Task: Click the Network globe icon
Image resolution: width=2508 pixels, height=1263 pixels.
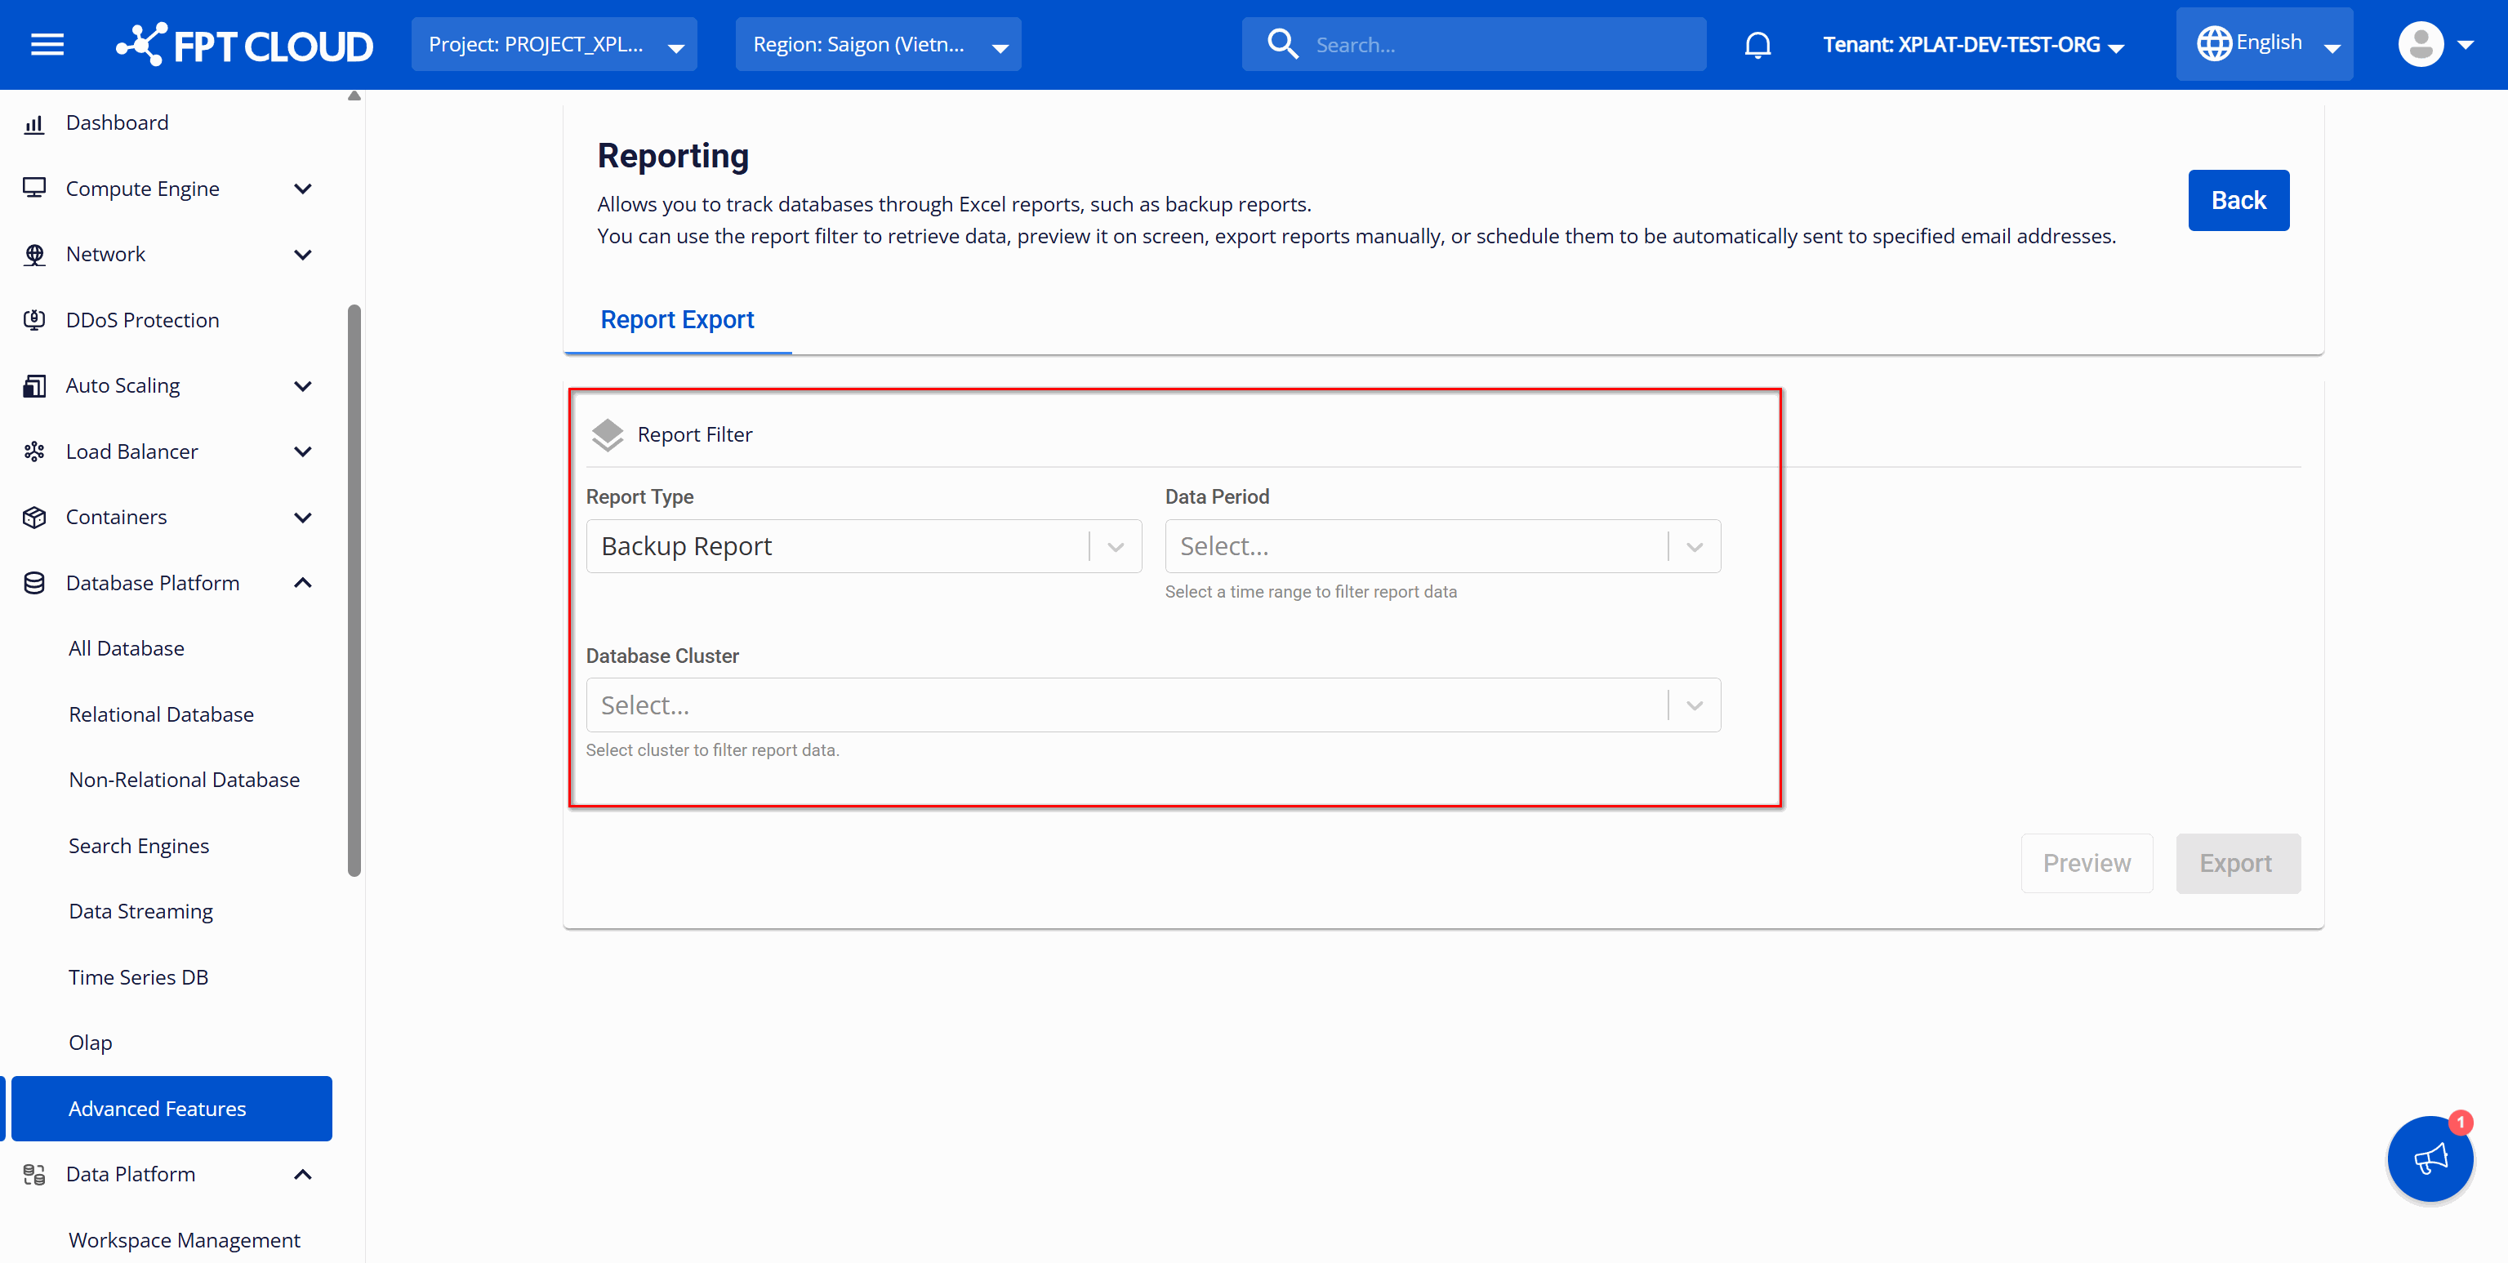Action: pos(34,254)
